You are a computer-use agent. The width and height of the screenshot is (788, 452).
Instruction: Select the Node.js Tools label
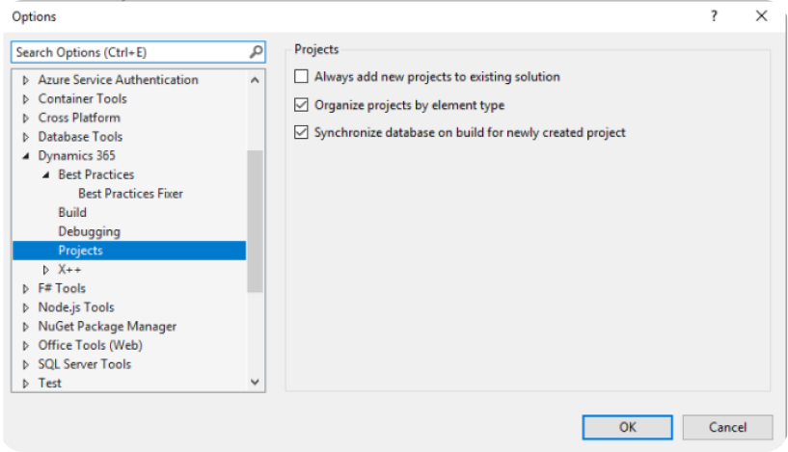tap(76, 307)
